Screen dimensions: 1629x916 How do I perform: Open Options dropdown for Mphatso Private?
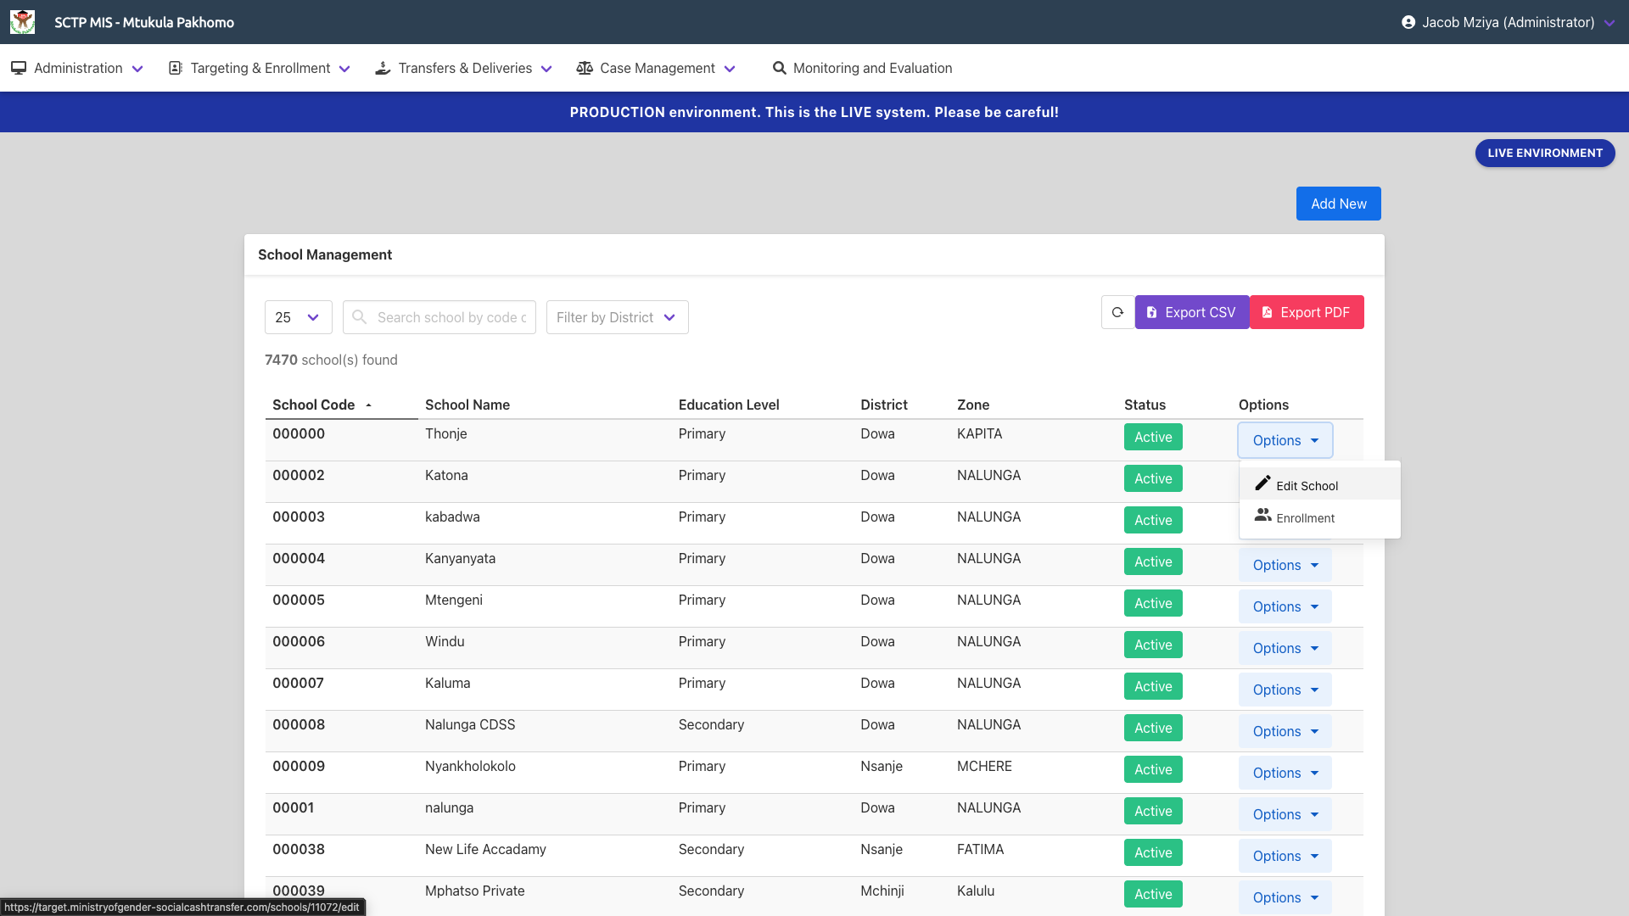pos(1285,897)
